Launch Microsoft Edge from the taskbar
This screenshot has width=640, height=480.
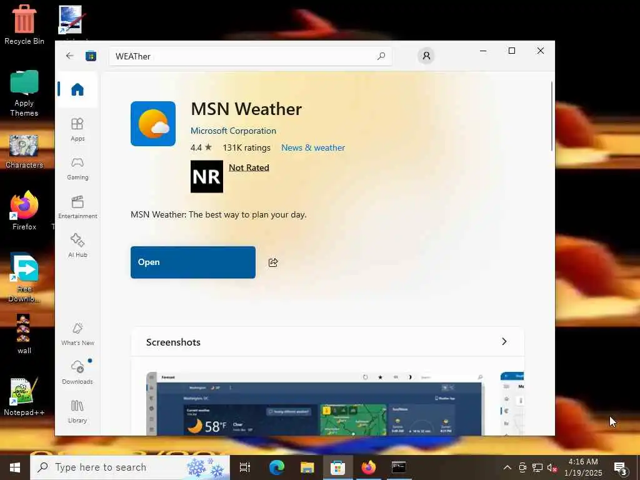coord(276,467)
